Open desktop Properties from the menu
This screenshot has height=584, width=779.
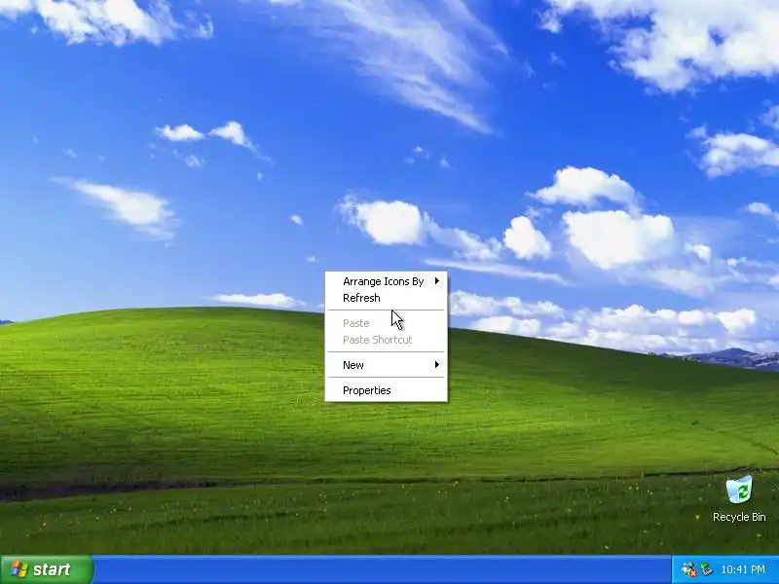(386, 390)
